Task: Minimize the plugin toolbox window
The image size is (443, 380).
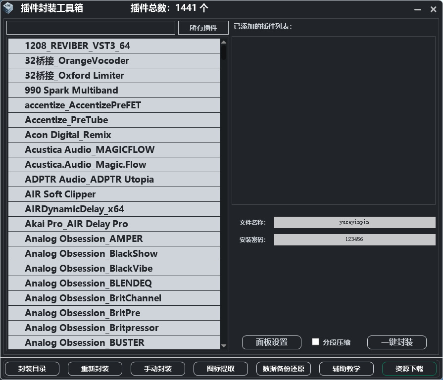Action: click(x=418, y=9)
